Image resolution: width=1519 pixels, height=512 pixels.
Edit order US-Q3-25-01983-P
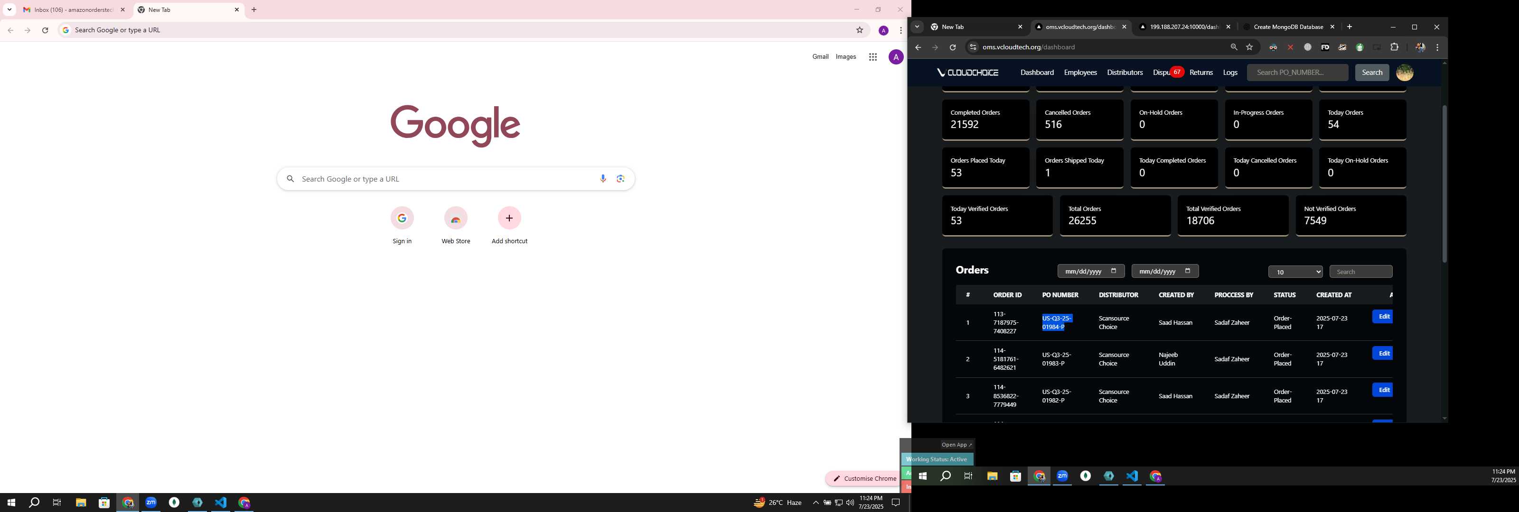1383,354
